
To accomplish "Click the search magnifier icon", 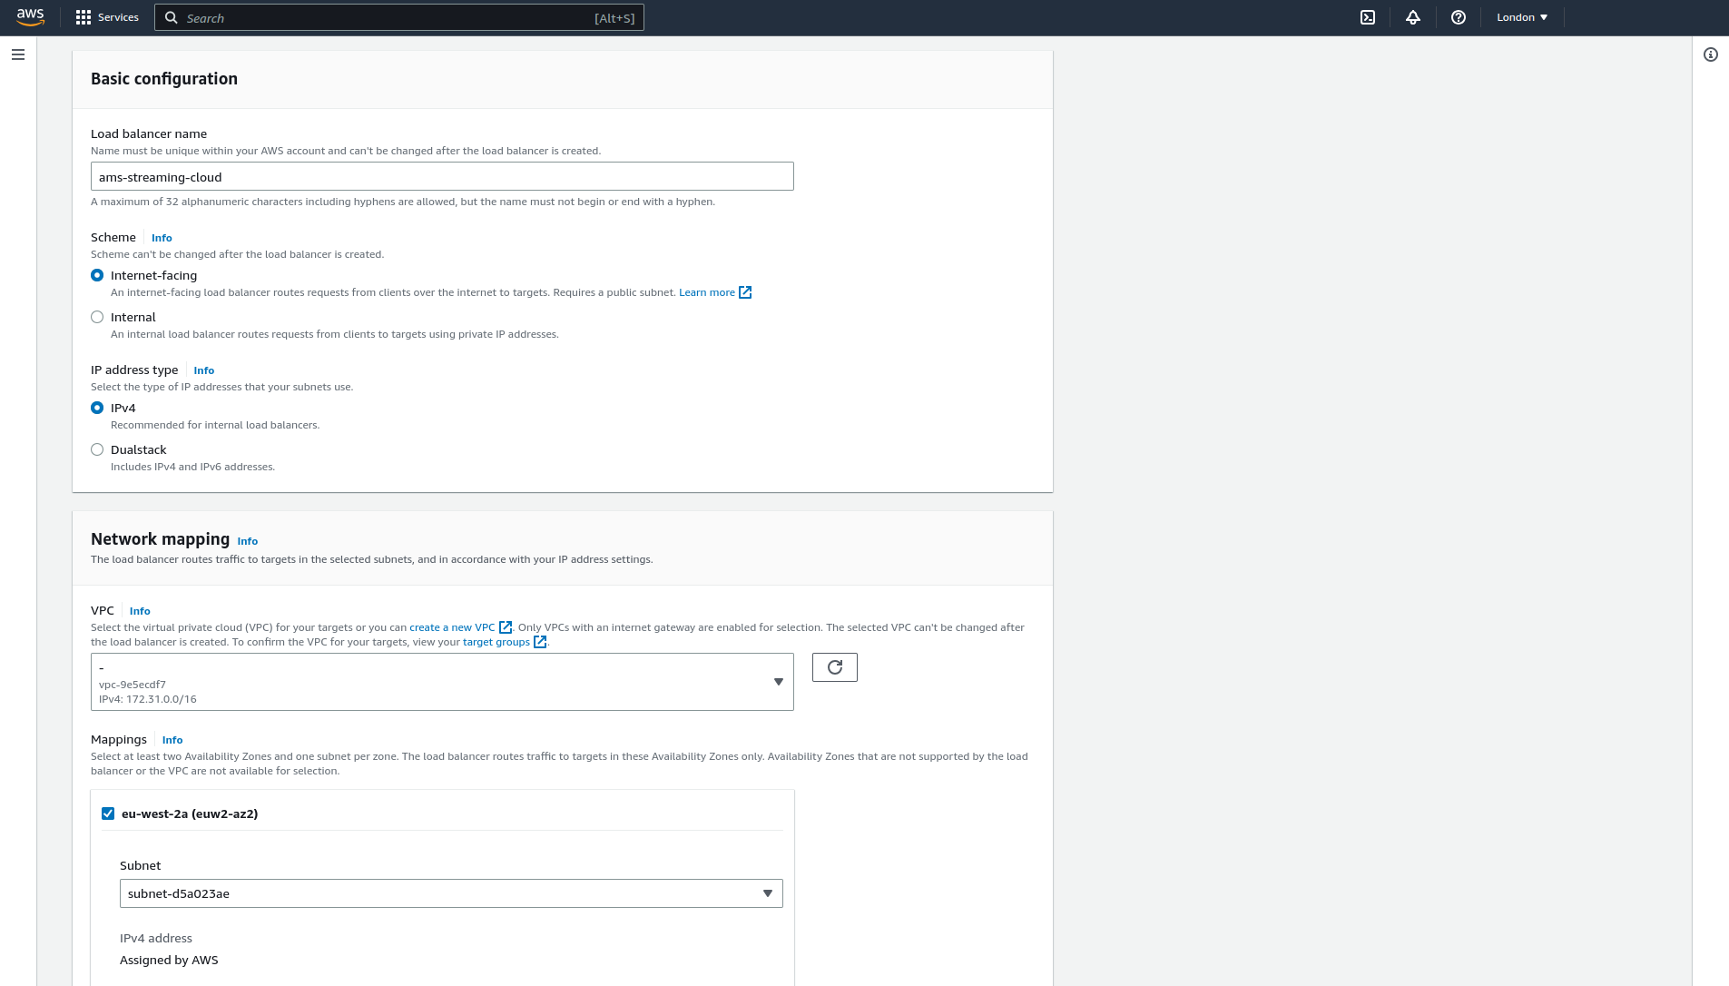I will (x=171, y=17).
